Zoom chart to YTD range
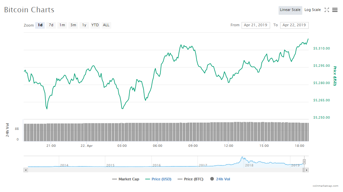The height and width of the screenshot is (192, 343). (x=95, y=25)
